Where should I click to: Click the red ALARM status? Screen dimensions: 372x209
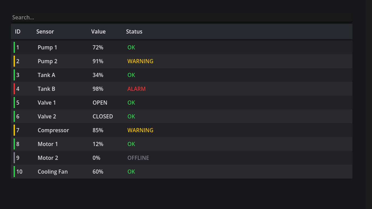pos(137,89)
